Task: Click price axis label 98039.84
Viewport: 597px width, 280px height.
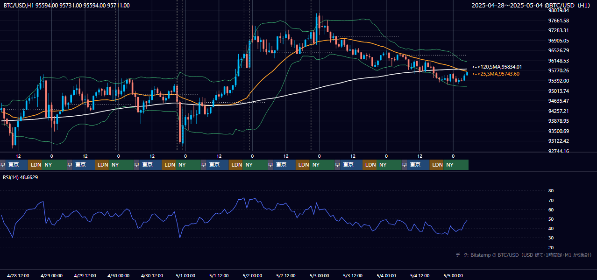Action: click(x=558, y=10)
